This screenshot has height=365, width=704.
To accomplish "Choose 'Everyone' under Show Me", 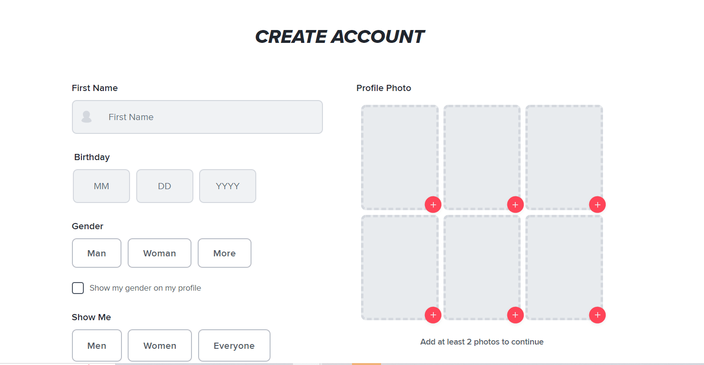I will pos(234,345).
